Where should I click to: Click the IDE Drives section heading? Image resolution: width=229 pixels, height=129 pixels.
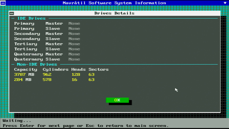(x=31, y=18)
